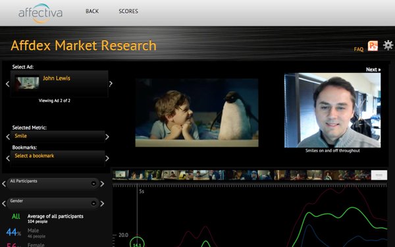
Task: Toggle All average of all participants series
Action: 47,218
